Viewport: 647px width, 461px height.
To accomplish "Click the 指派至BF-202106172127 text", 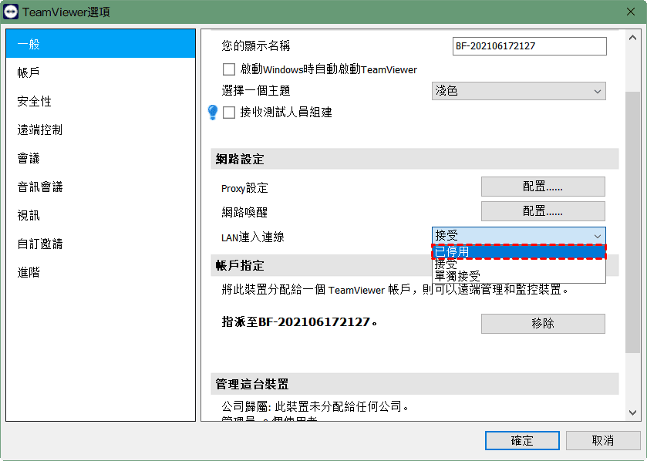I will click(299, 321).
